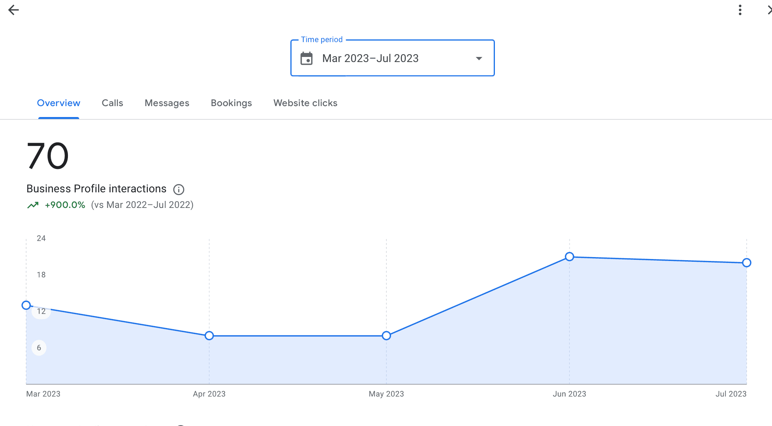Select the Jul 2023 data point on chart
The width and height of the screenshot is (772, 426).
click(x=747, y=263)
